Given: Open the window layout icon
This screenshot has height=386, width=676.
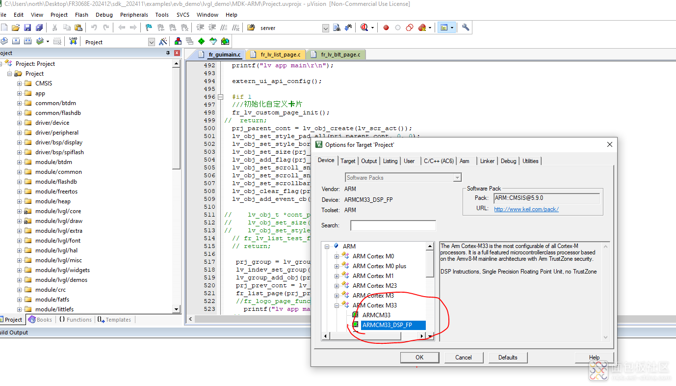Looking at the screenshot, I should tap(444, 28).
